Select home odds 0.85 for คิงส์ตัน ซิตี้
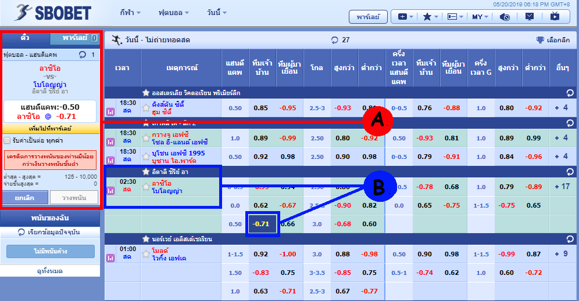This screenshot has height=301, width=579. click(260, 108)
